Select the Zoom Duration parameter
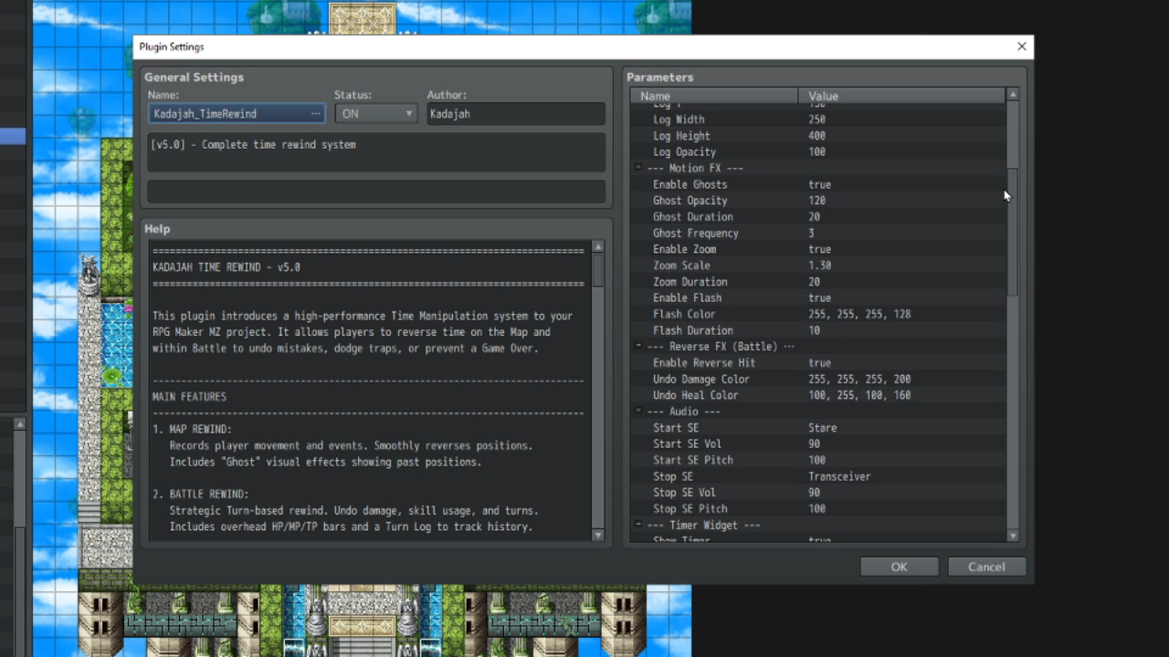Screen dimensions: 1169x657 pyautogui.click(x=817, y=282)
